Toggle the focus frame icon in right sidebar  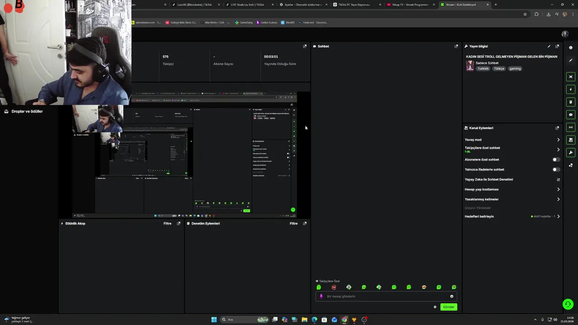pos(571,77)
